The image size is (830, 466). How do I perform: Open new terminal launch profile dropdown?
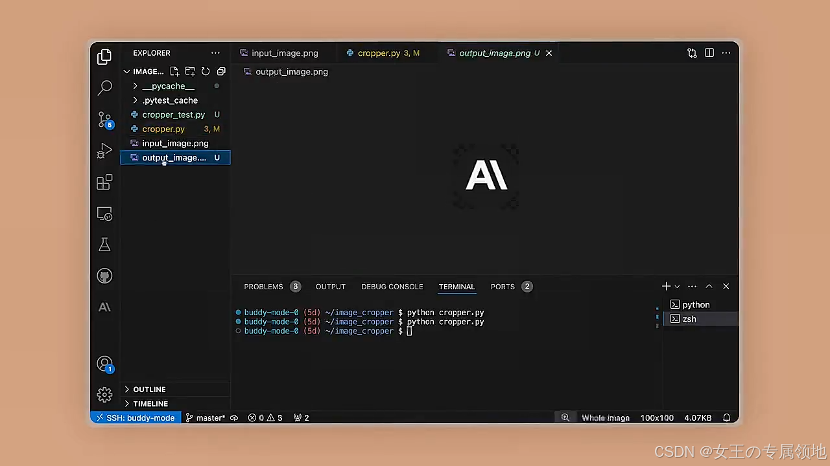point(677,286)
